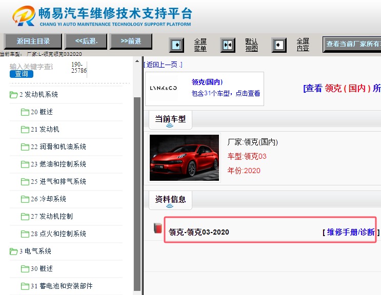Click folder icon beside 20 概述
381x295 pixels.
25,112
